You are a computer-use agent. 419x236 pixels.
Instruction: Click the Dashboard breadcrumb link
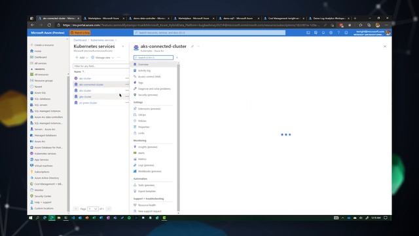click(x=80, y=40)
